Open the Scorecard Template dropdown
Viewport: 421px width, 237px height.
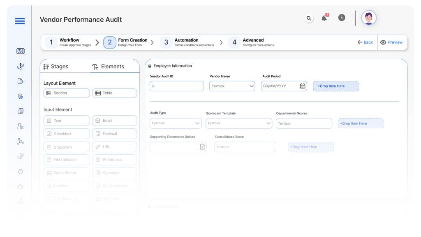238,123
